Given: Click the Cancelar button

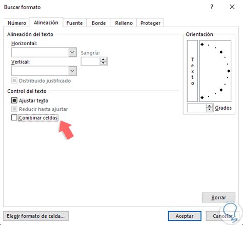Looking at the screenshot, I should point(222,216).
